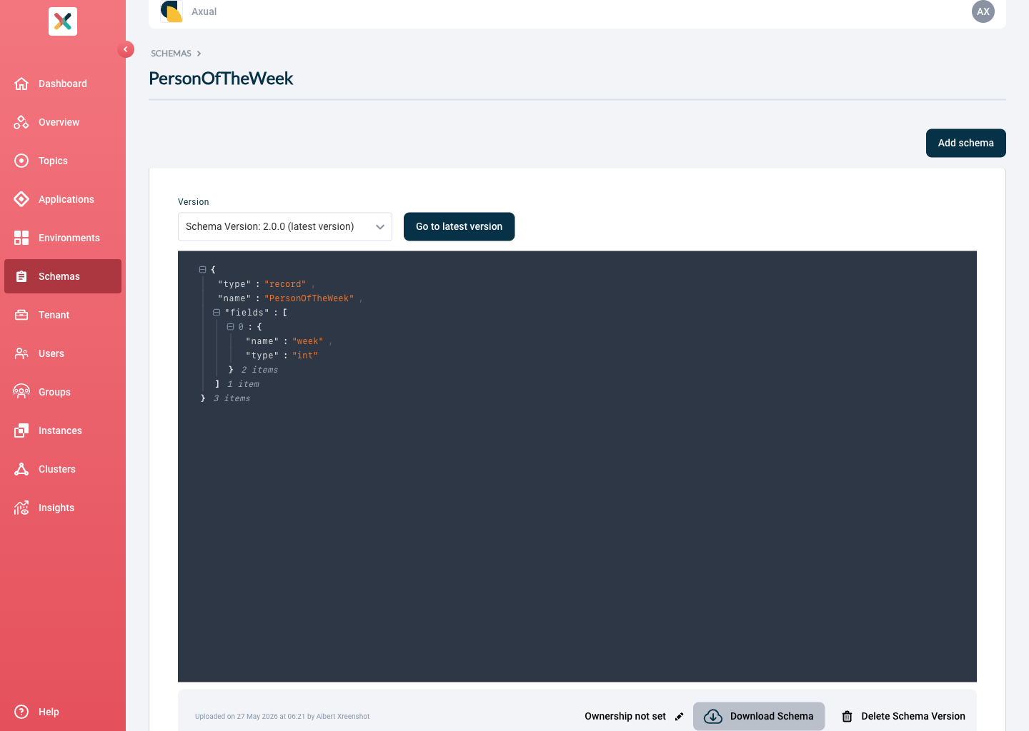Click the Schemas clipboard icon

(21, 276)
